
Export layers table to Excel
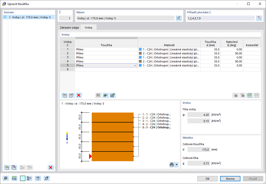click(249, 95)
